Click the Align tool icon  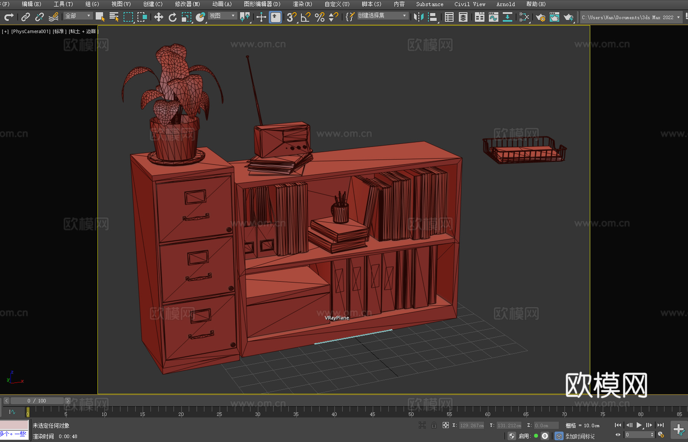coord(433,17)
